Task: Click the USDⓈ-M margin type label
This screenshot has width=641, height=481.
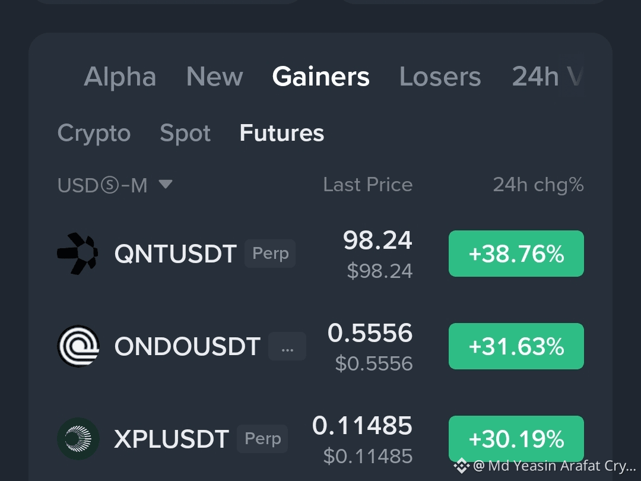Action: (x=102, y=185)
